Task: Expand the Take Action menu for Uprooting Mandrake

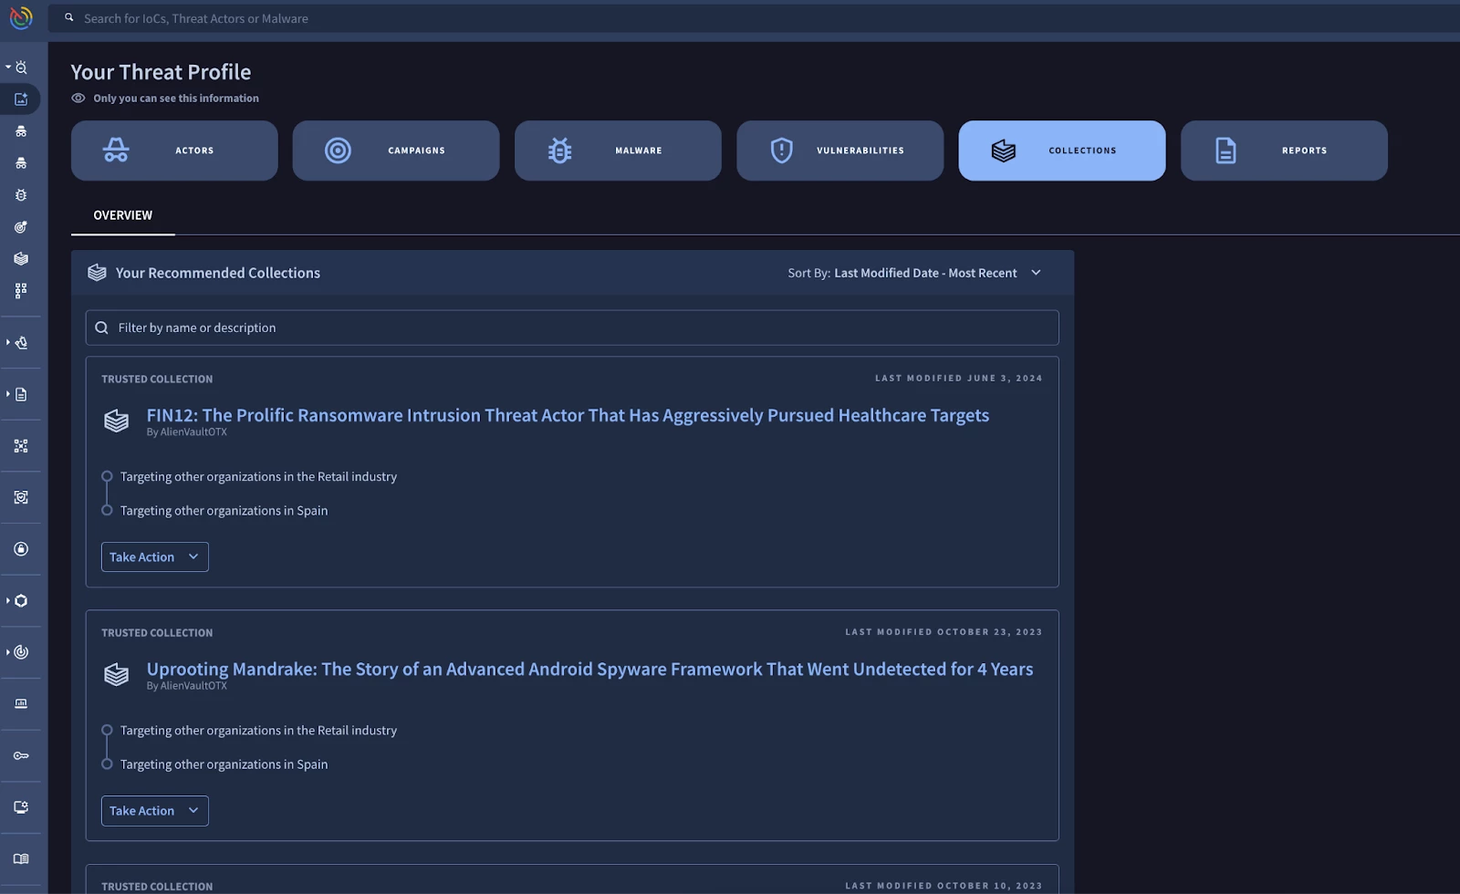Action: coord(154,811)
